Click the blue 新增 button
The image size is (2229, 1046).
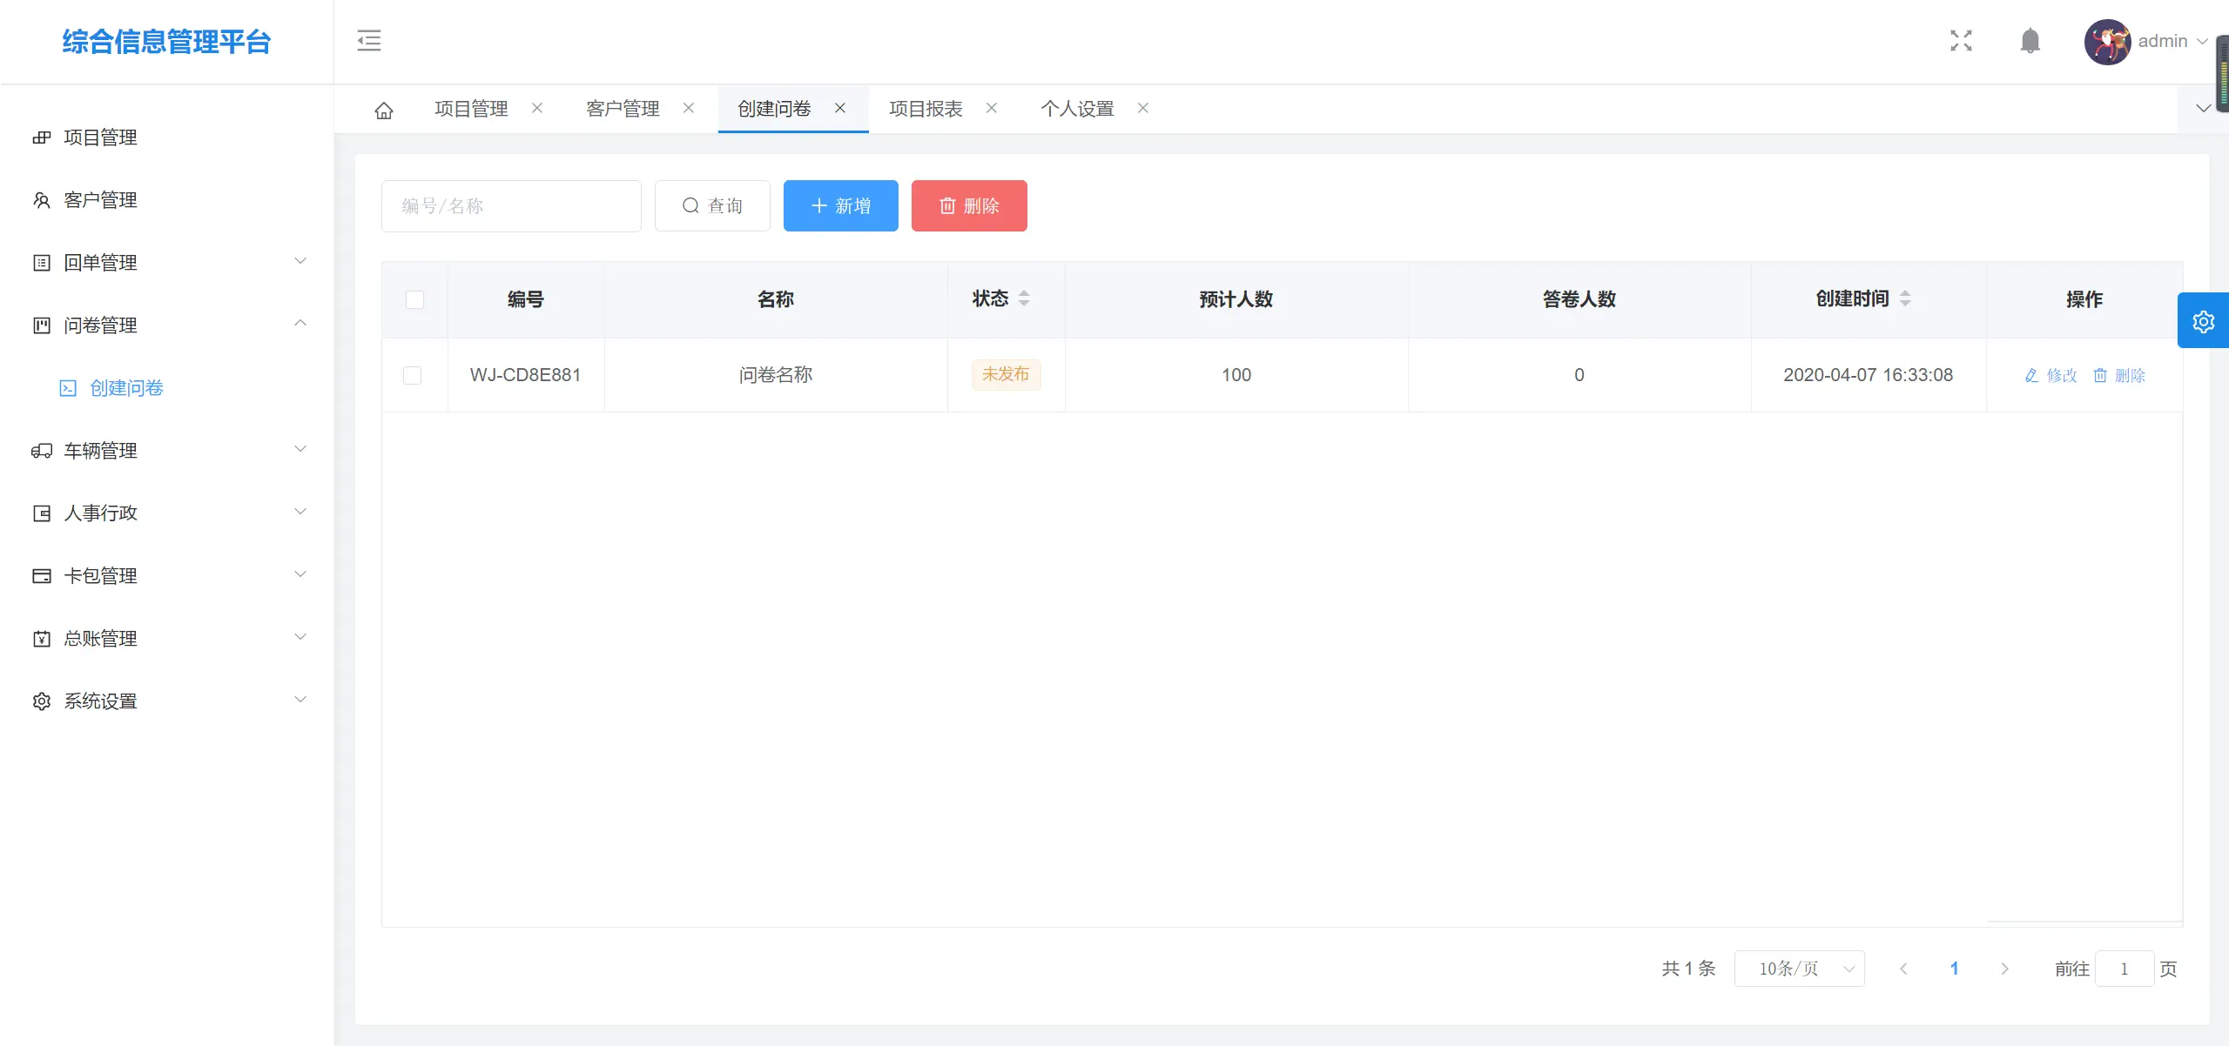(x=840, y=206)
